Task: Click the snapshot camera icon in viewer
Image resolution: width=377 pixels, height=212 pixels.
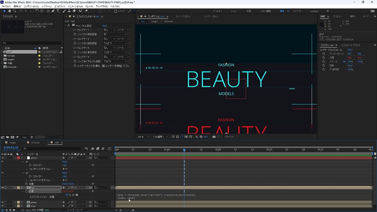Action: tap(214, 137)
